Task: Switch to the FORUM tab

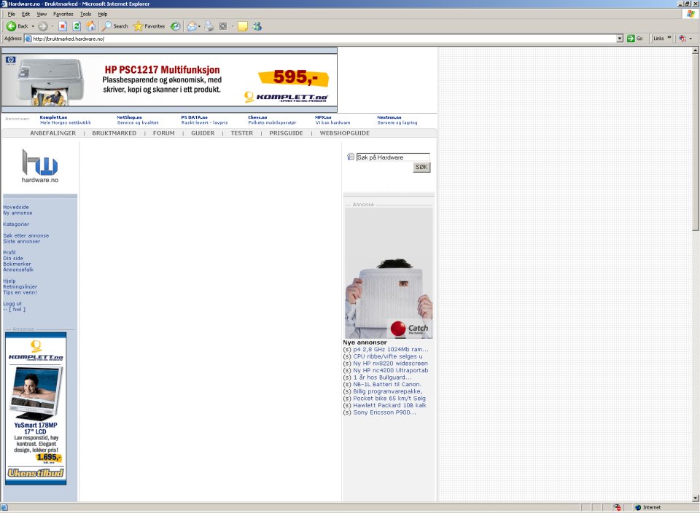Action: [x=164, y=133]
